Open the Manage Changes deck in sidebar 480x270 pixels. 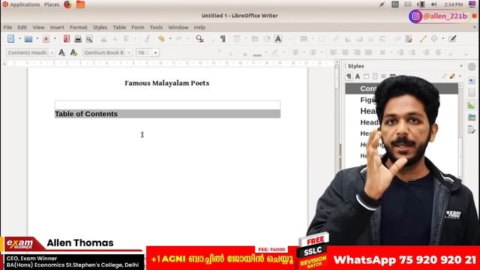click(472, 130)
